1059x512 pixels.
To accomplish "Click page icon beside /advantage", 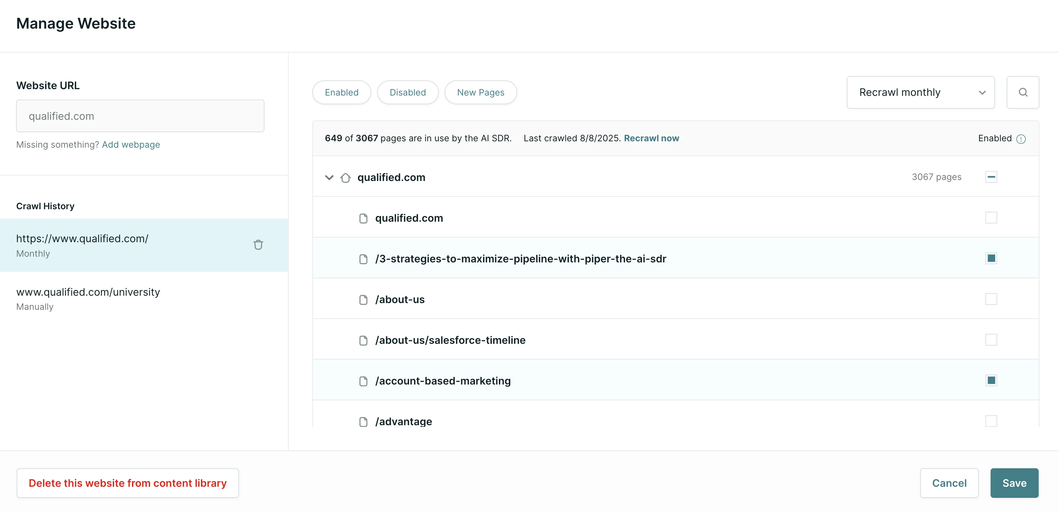I will [363, 422].
